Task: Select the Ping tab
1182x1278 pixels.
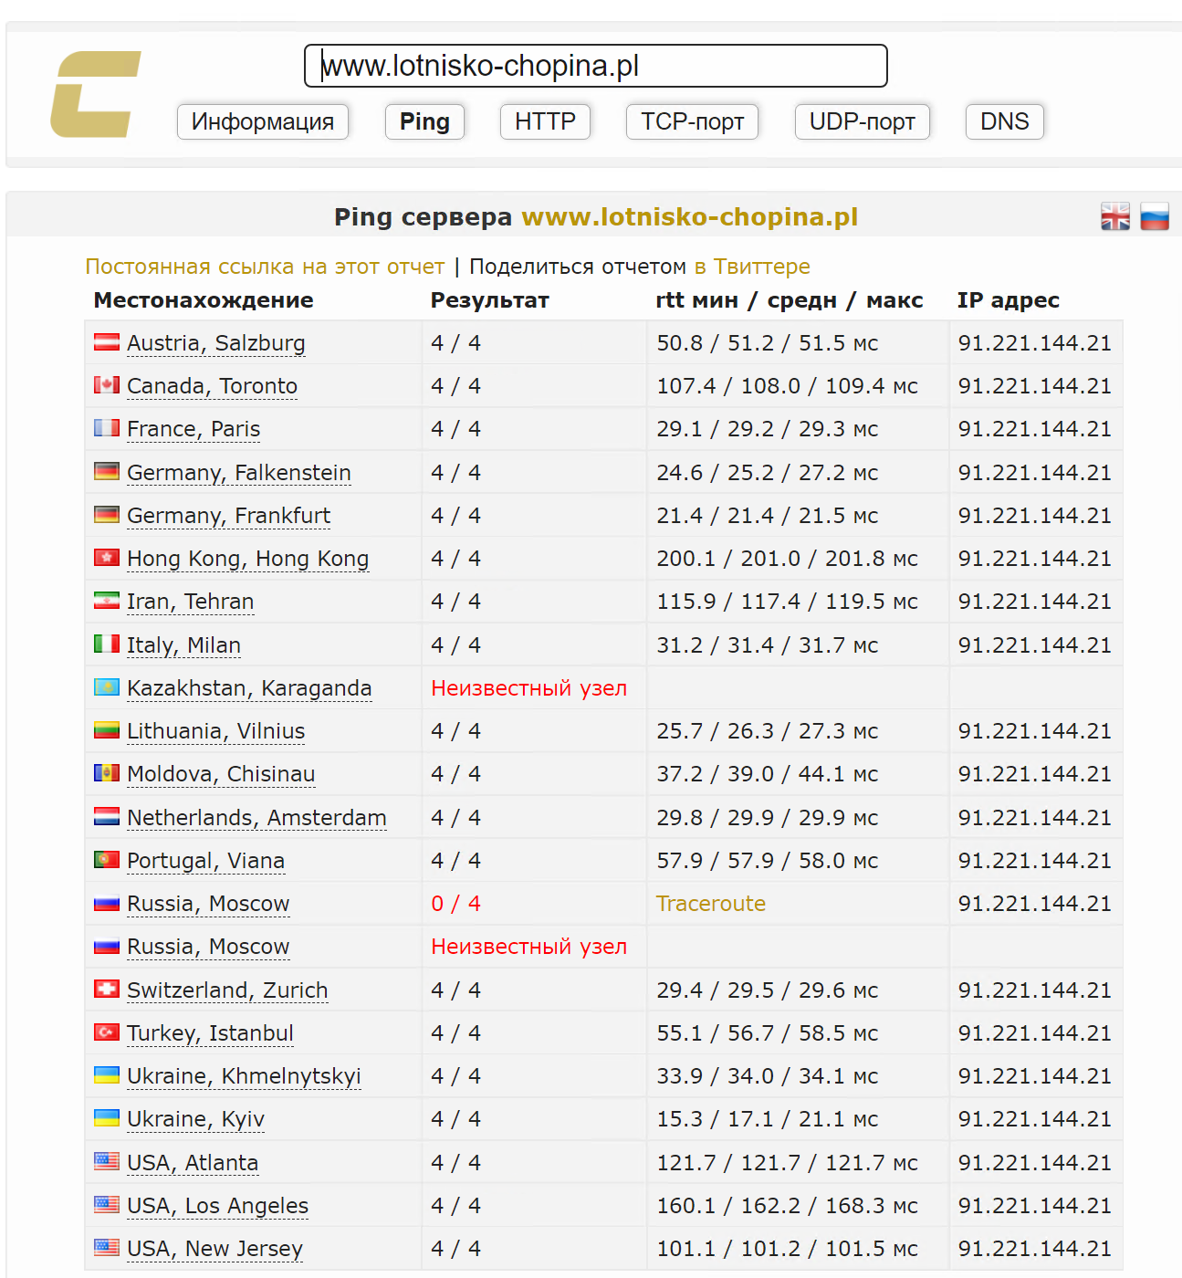Action: [424, 121]
